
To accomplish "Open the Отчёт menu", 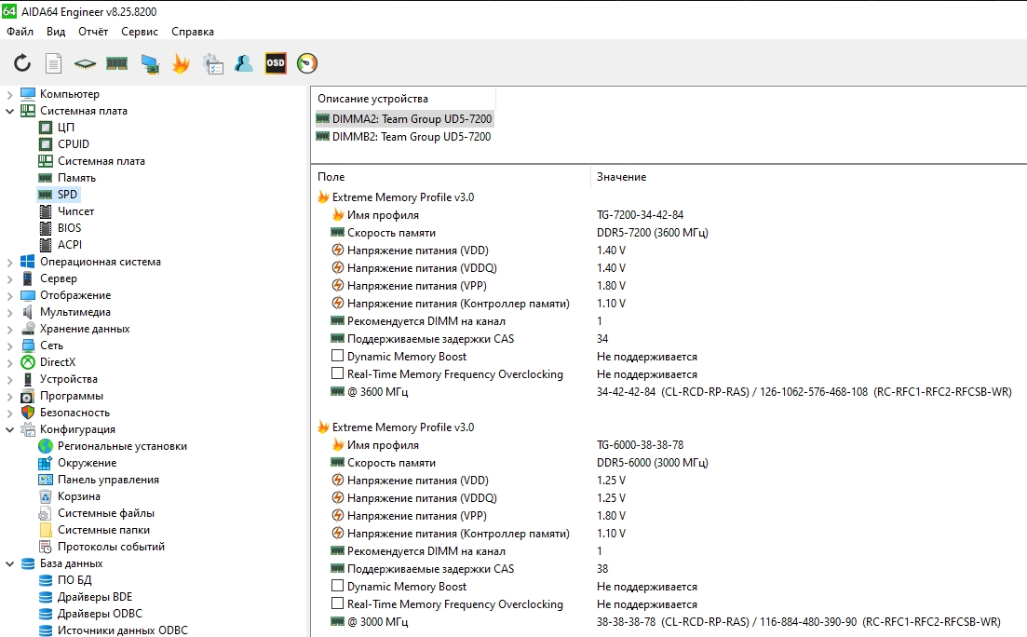I will (x=93, y=32).
